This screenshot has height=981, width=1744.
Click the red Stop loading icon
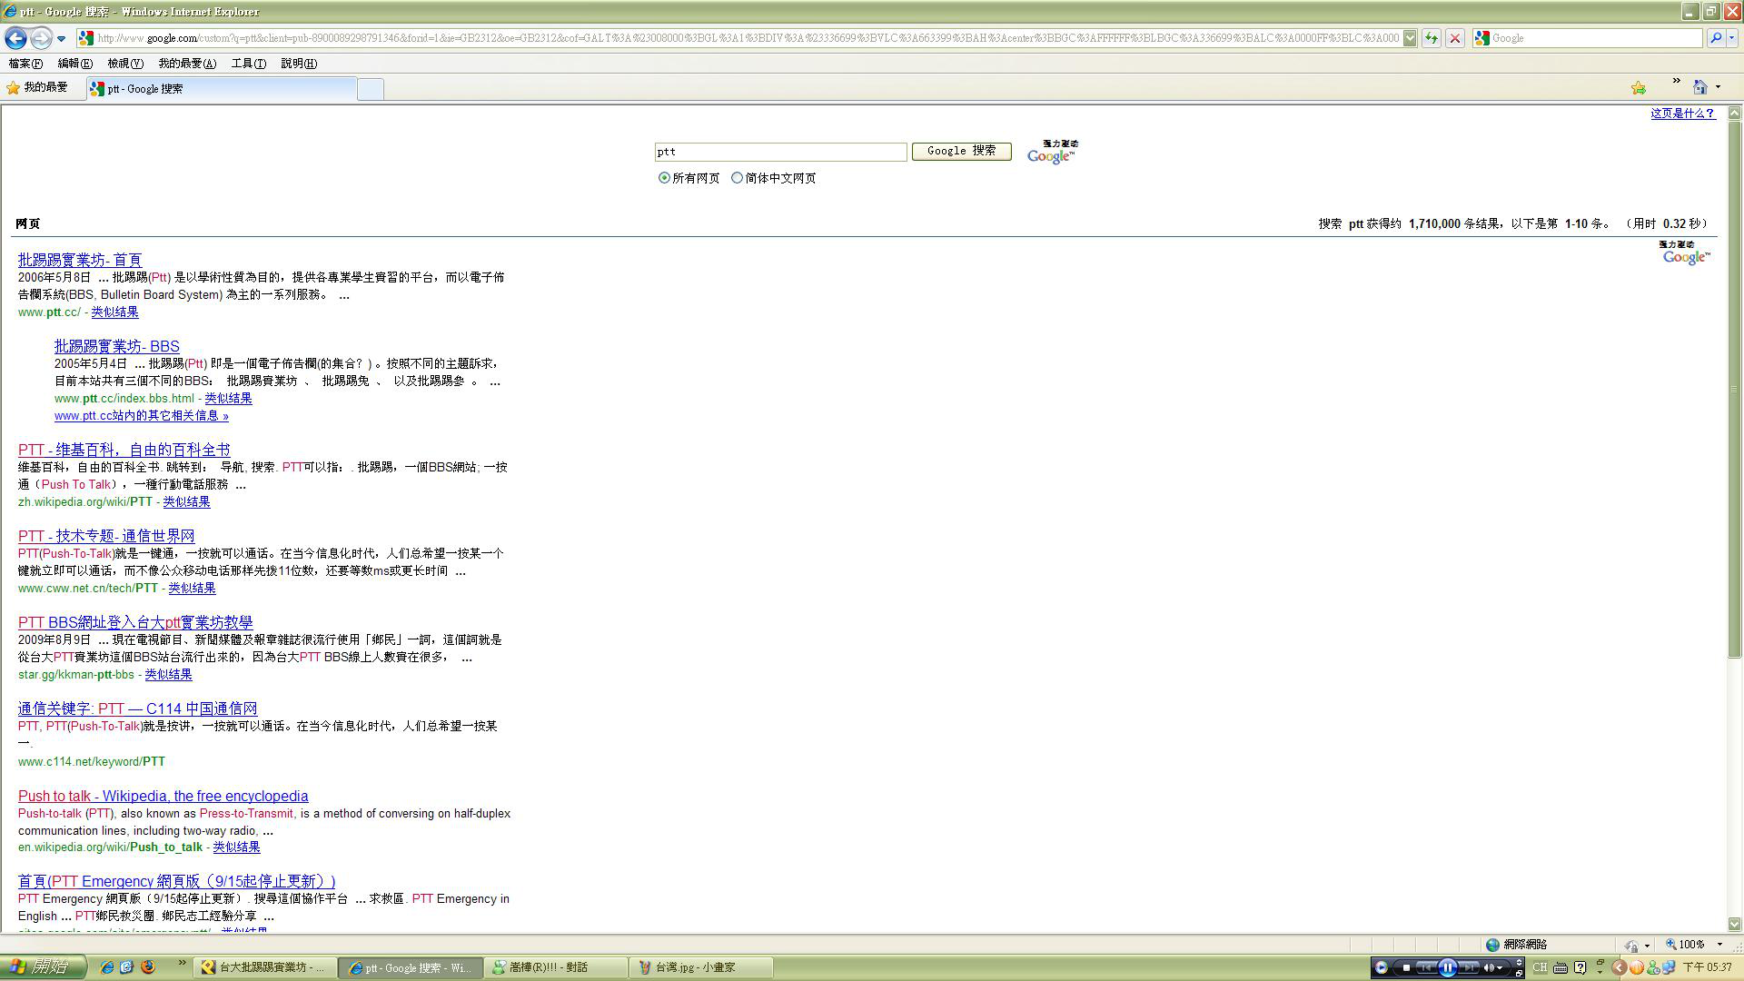[x=1454, y=38]
